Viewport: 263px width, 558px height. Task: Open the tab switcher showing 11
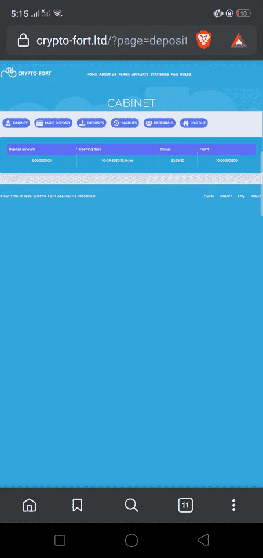pos(185,505)
